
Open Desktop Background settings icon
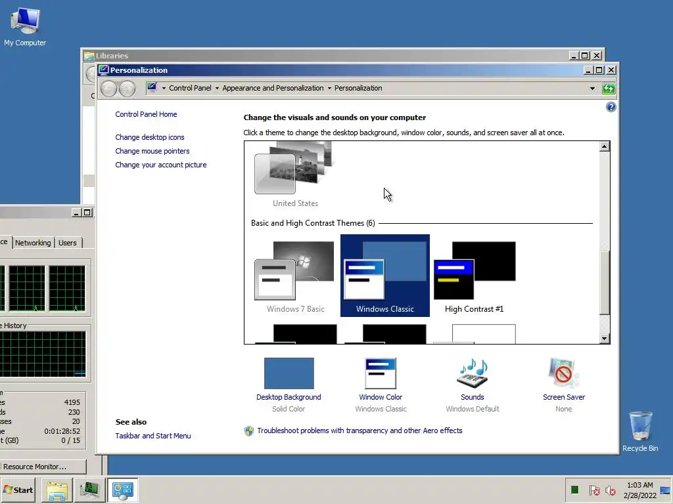(289, 373)
